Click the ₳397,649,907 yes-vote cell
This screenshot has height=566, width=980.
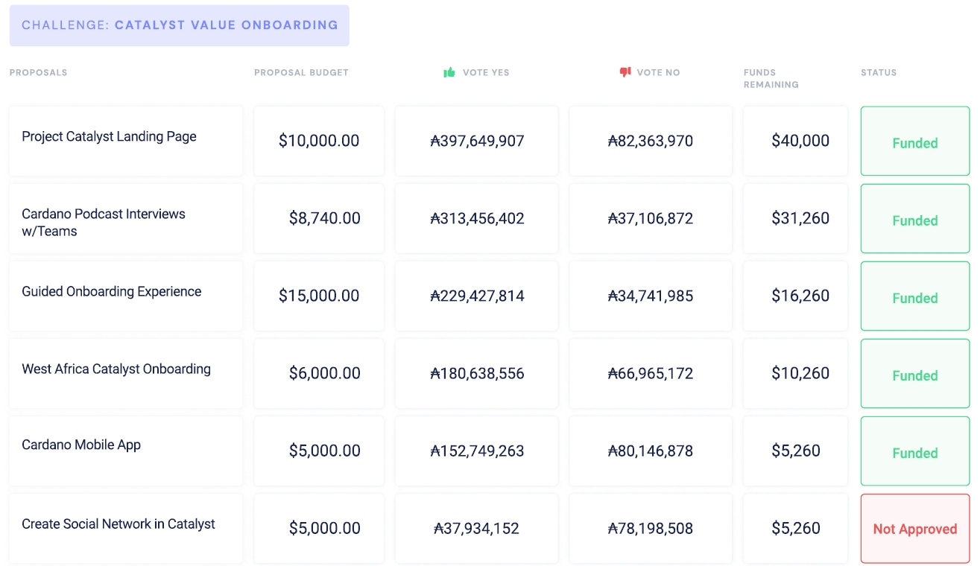(x=477, y=141)
